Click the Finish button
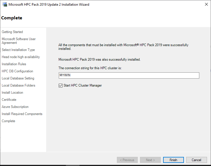This screenshot has height=166, width=211. point(173,160)
